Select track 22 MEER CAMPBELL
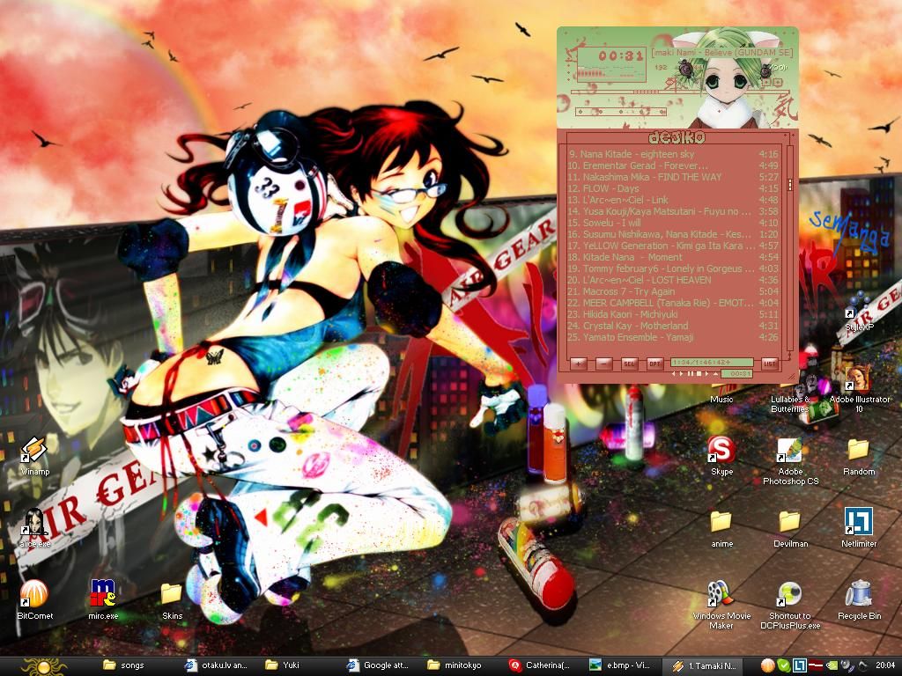The height and width of the screenshot is (676, 902). coord(673,303)
